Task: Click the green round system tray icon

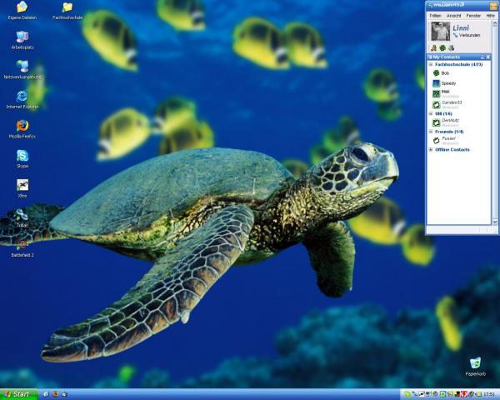Action: pos(407,394)
